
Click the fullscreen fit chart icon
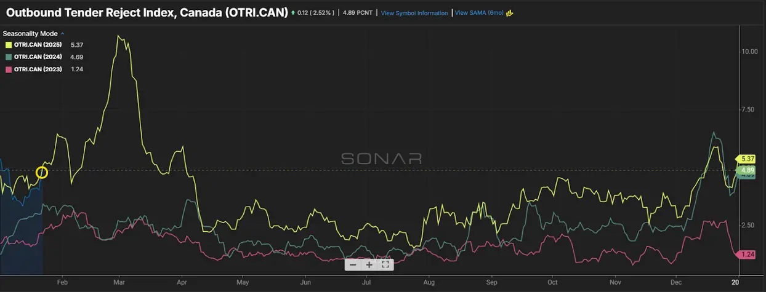pyautogui.click(x=385, y=264)
